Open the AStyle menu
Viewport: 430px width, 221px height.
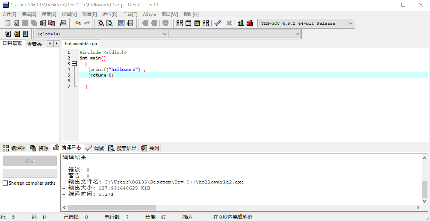[149, 14]
